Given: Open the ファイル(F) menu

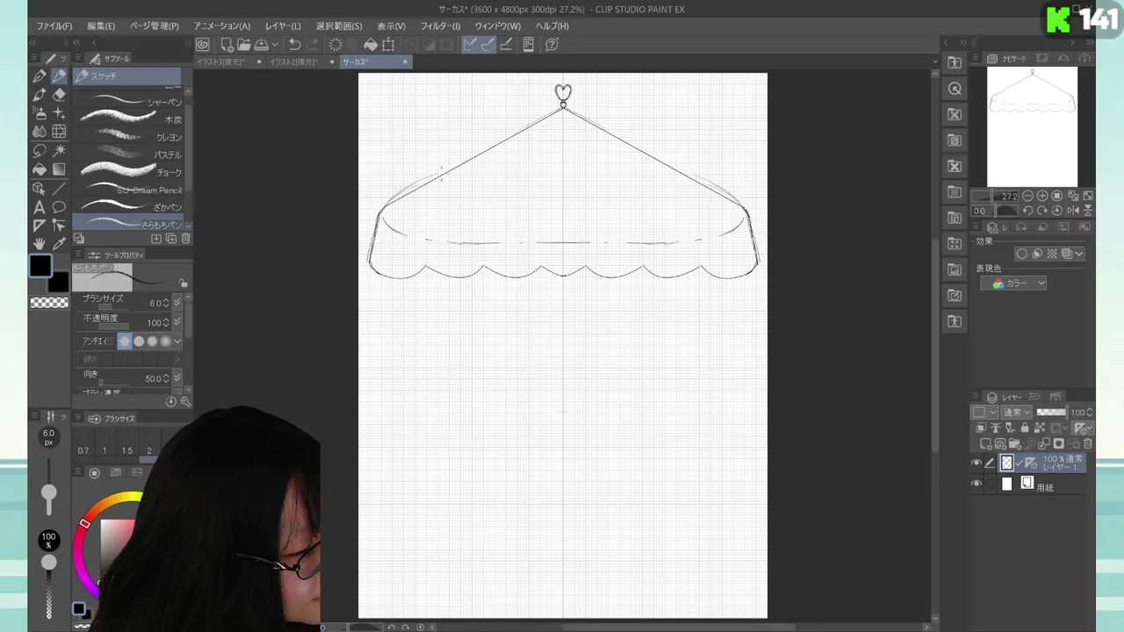Looking at the screenshot, I should pyautogui.click(x=54, y=26).
